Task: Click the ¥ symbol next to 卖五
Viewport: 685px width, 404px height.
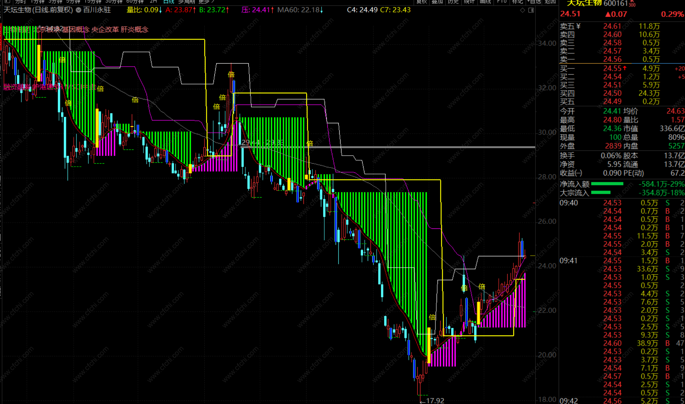Action: (x=578, y=26)
